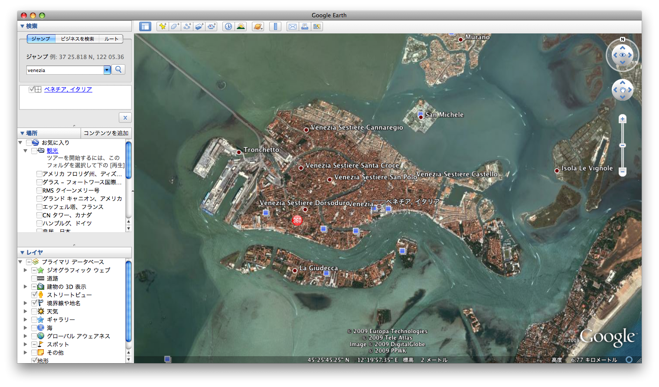Show historical imagery with the clock icon

[x=228, y=26]
